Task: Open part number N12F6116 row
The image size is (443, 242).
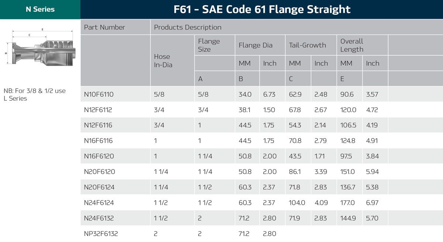Action: [98, 125]
